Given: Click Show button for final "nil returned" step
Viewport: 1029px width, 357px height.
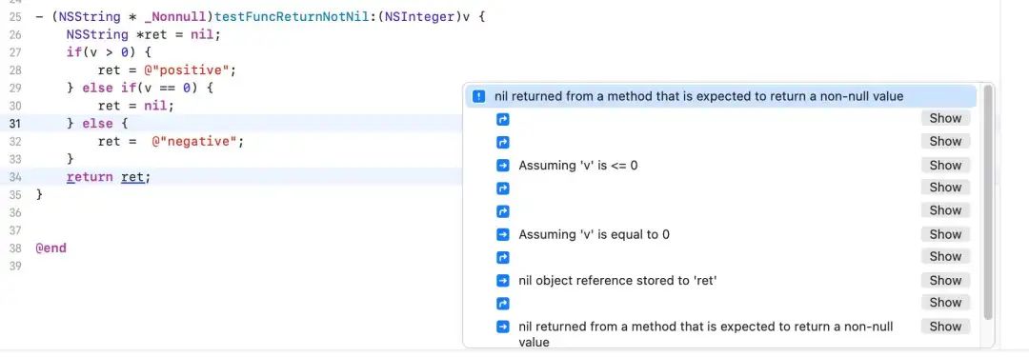Looking at the screenshot, I should point(945,327).
